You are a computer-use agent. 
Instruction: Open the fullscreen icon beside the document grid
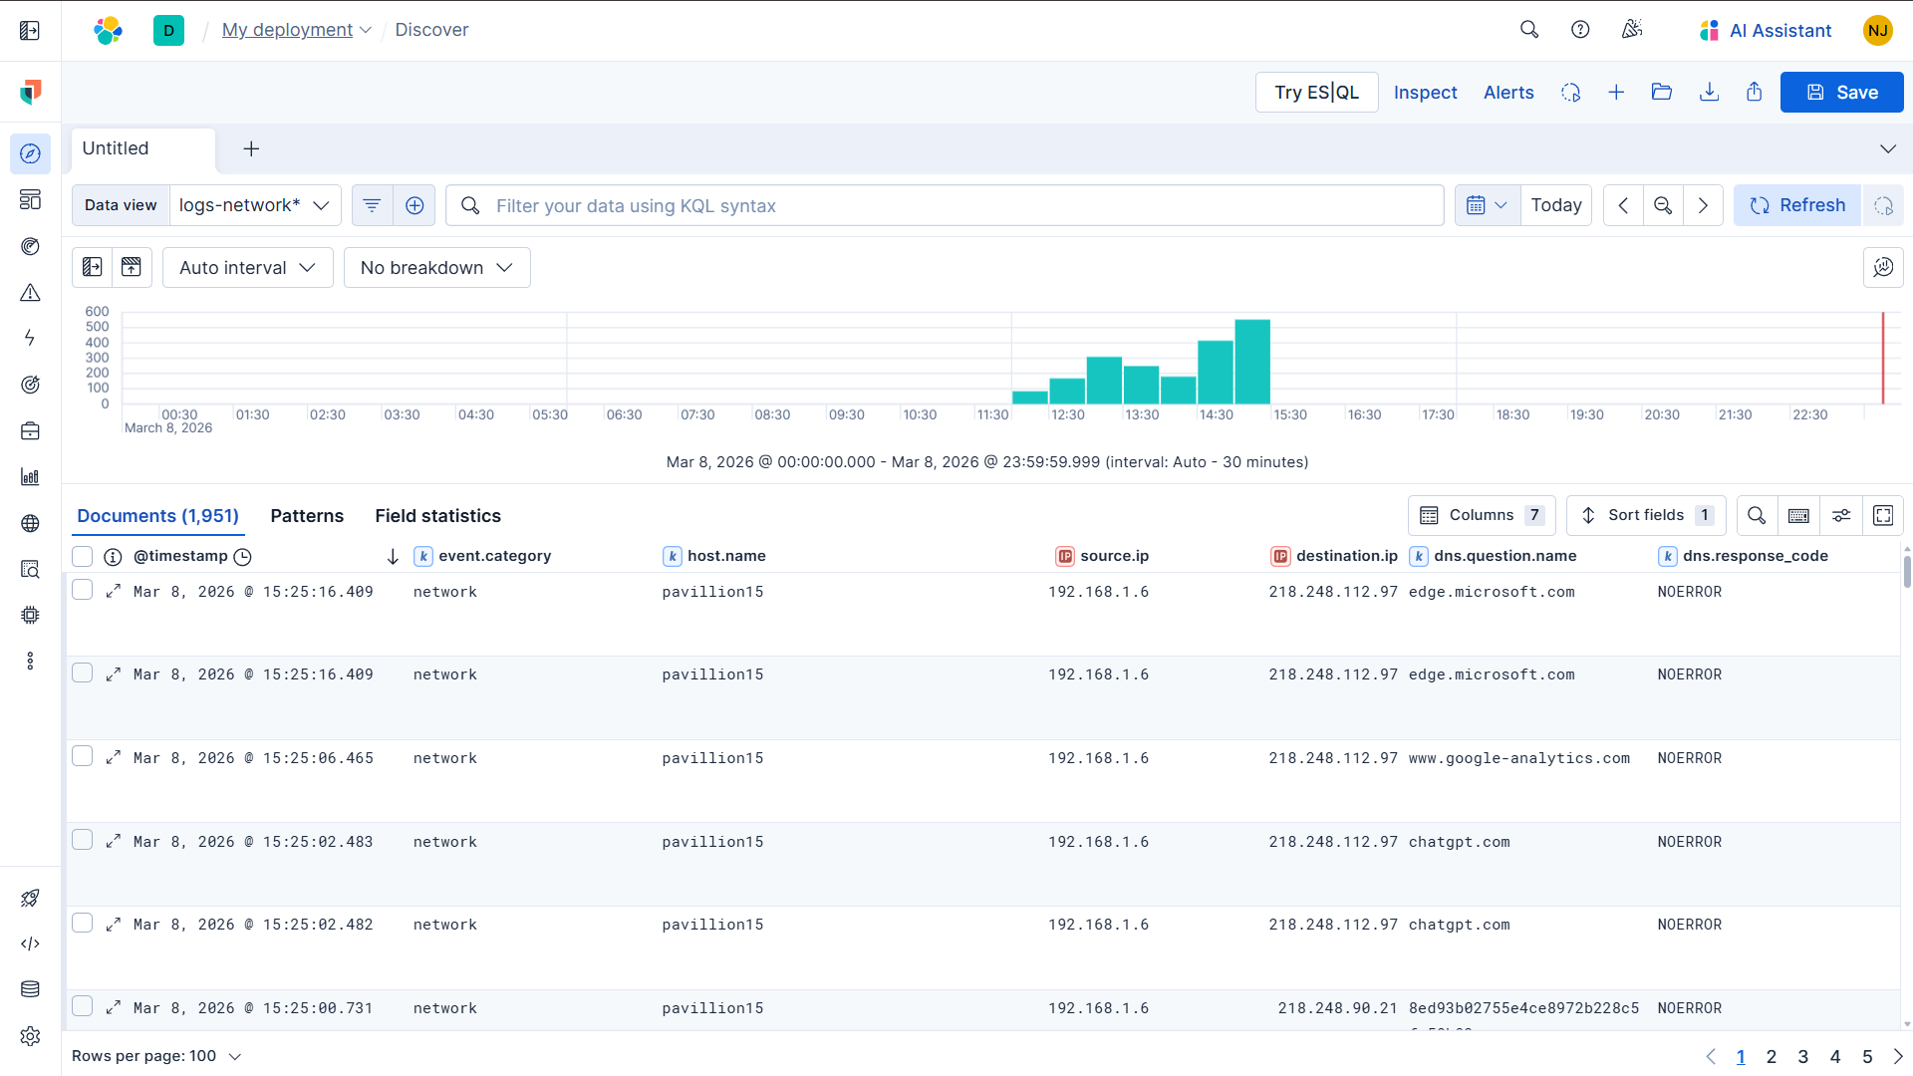(x=1883, y=515)
